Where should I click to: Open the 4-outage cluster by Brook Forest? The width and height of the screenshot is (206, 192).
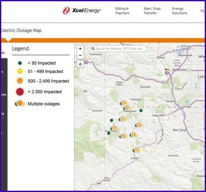(114, 128)
